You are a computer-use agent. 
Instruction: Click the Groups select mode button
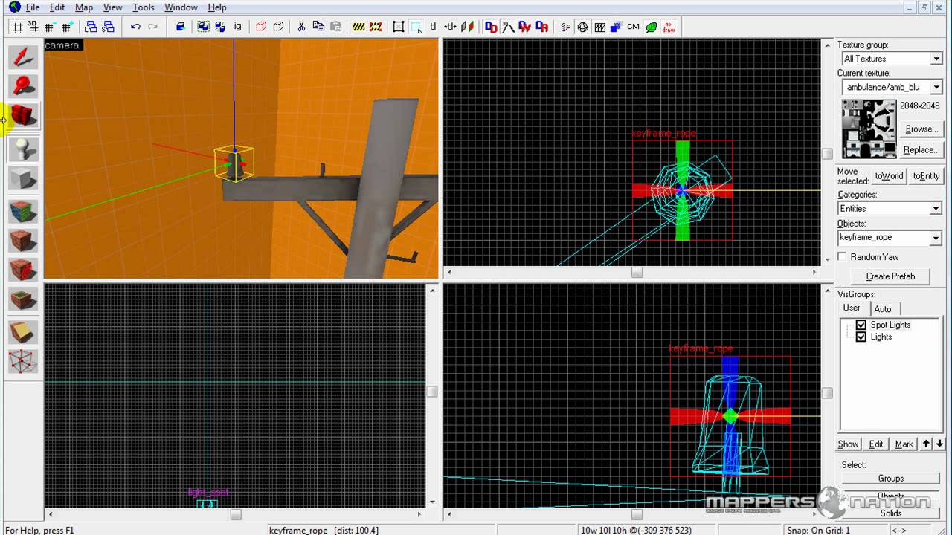point(891,479)
